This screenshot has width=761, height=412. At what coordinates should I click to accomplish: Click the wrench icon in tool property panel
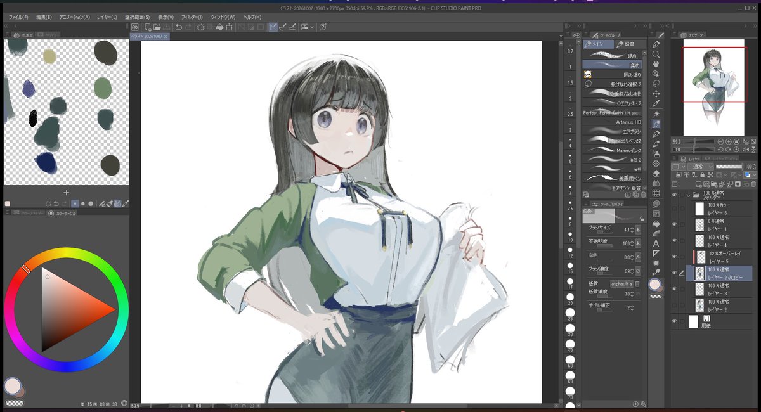coord(644,404)
